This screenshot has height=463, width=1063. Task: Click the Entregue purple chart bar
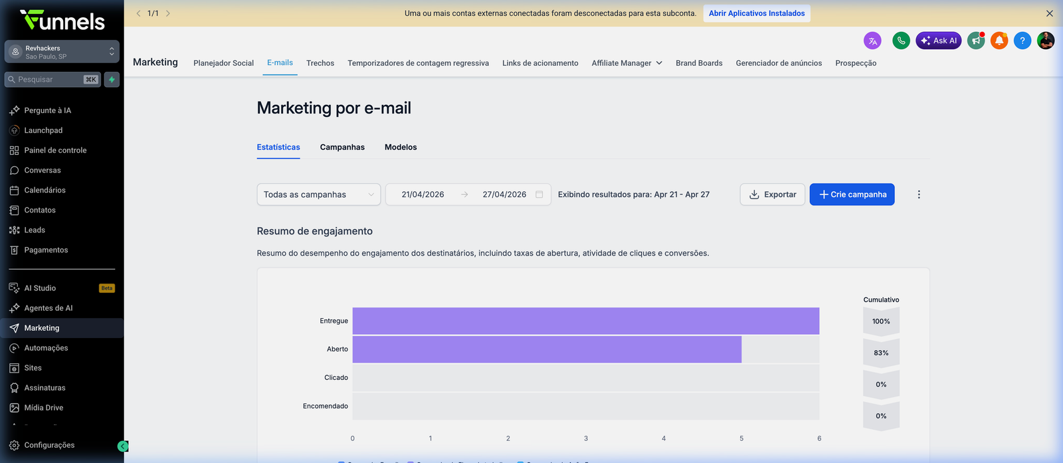point(585,321)
